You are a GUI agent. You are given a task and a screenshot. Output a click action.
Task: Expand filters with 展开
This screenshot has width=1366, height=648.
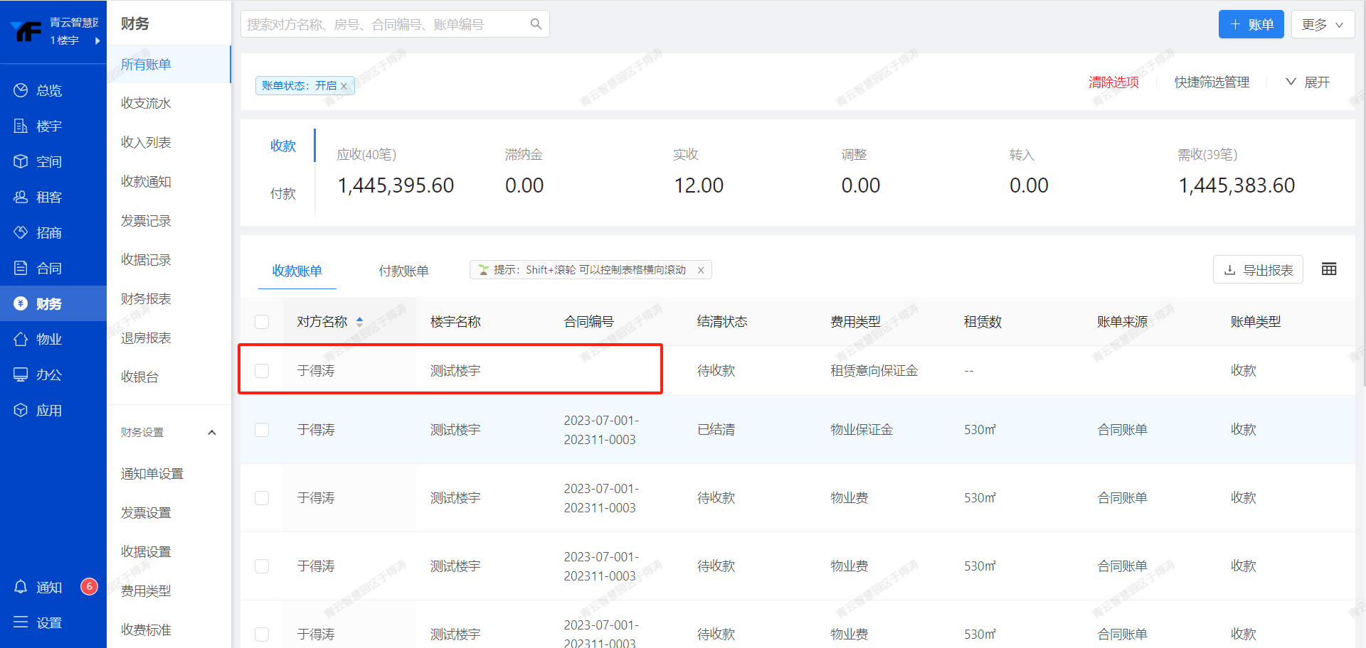[1308, 82]
